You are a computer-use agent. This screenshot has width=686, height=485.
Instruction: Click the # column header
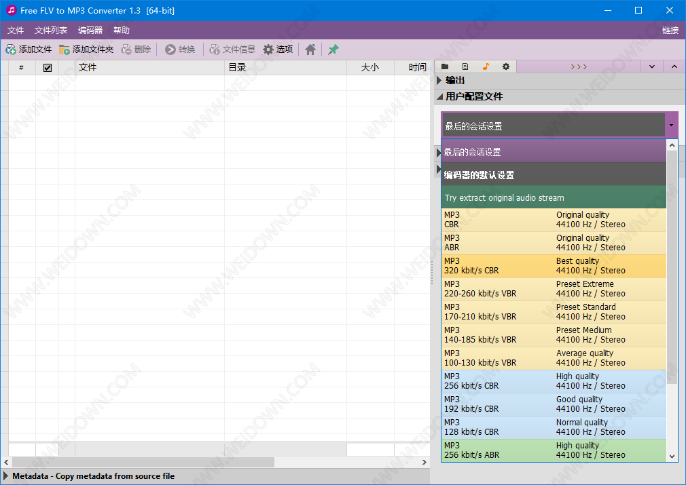pyautogui.click(x=22, y=68)
